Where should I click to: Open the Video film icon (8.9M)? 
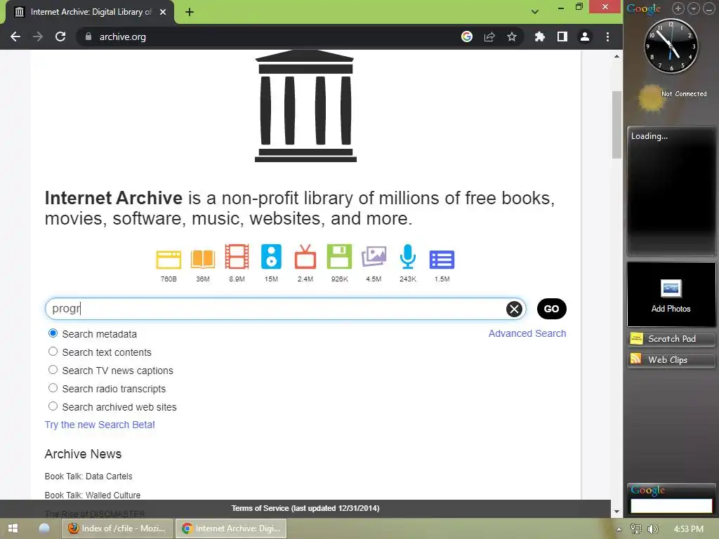[237, 257]
